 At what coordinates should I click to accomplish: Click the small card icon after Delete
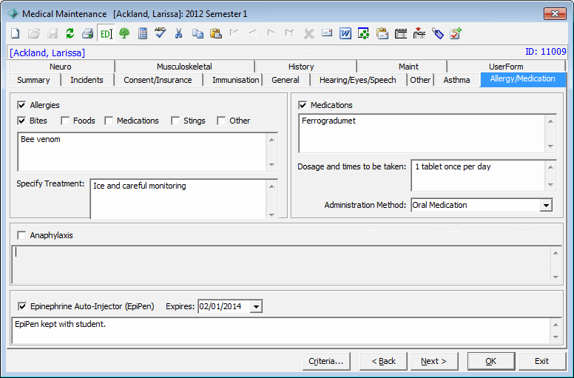(x=327, y=33)
